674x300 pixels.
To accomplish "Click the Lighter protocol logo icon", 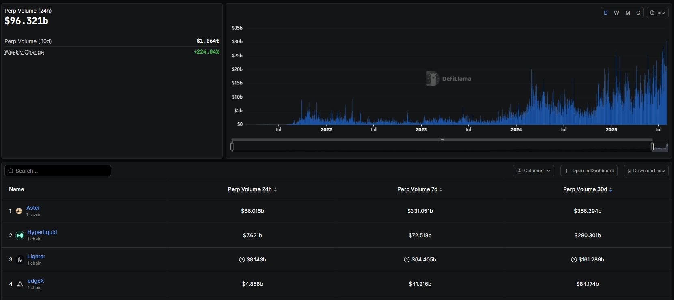I will click(19, 259).
